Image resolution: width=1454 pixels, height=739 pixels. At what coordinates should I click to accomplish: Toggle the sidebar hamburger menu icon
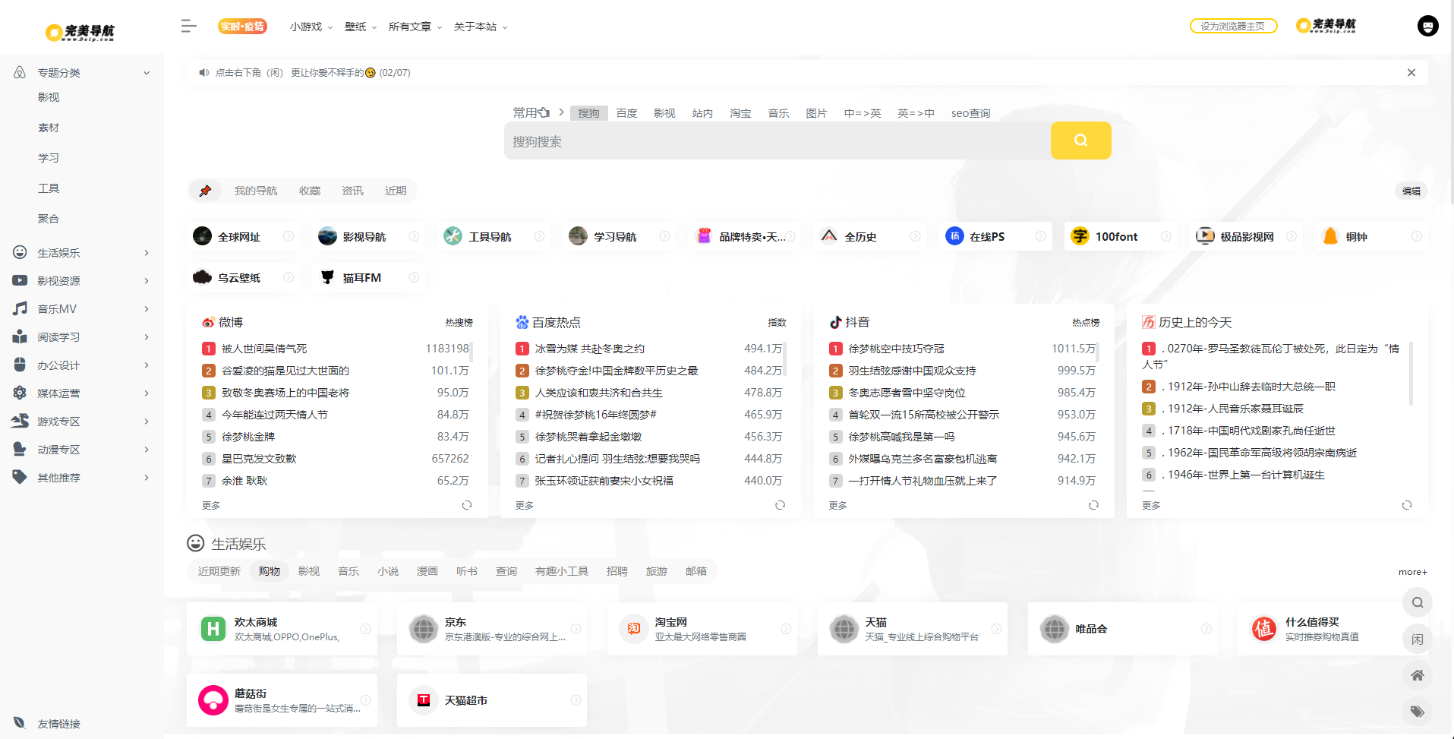point(189,27)
